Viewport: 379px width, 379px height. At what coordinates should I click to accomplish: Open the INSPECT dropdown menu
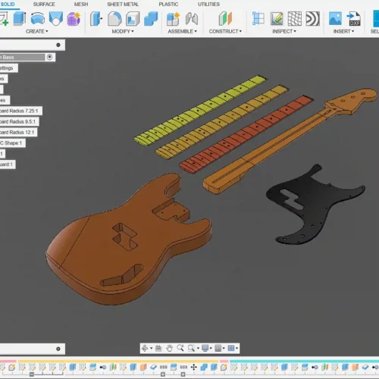coord(284,31)
